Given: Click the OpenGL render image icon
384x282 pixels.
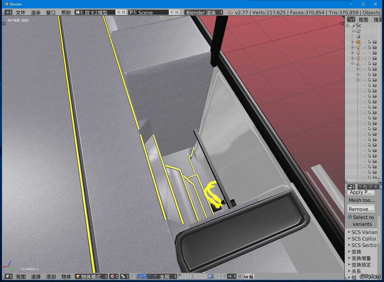Looking at the screenshot, I should [x=246, y=276].
